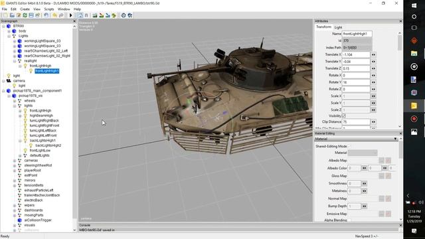Select the Transform tab

[323, 27]
